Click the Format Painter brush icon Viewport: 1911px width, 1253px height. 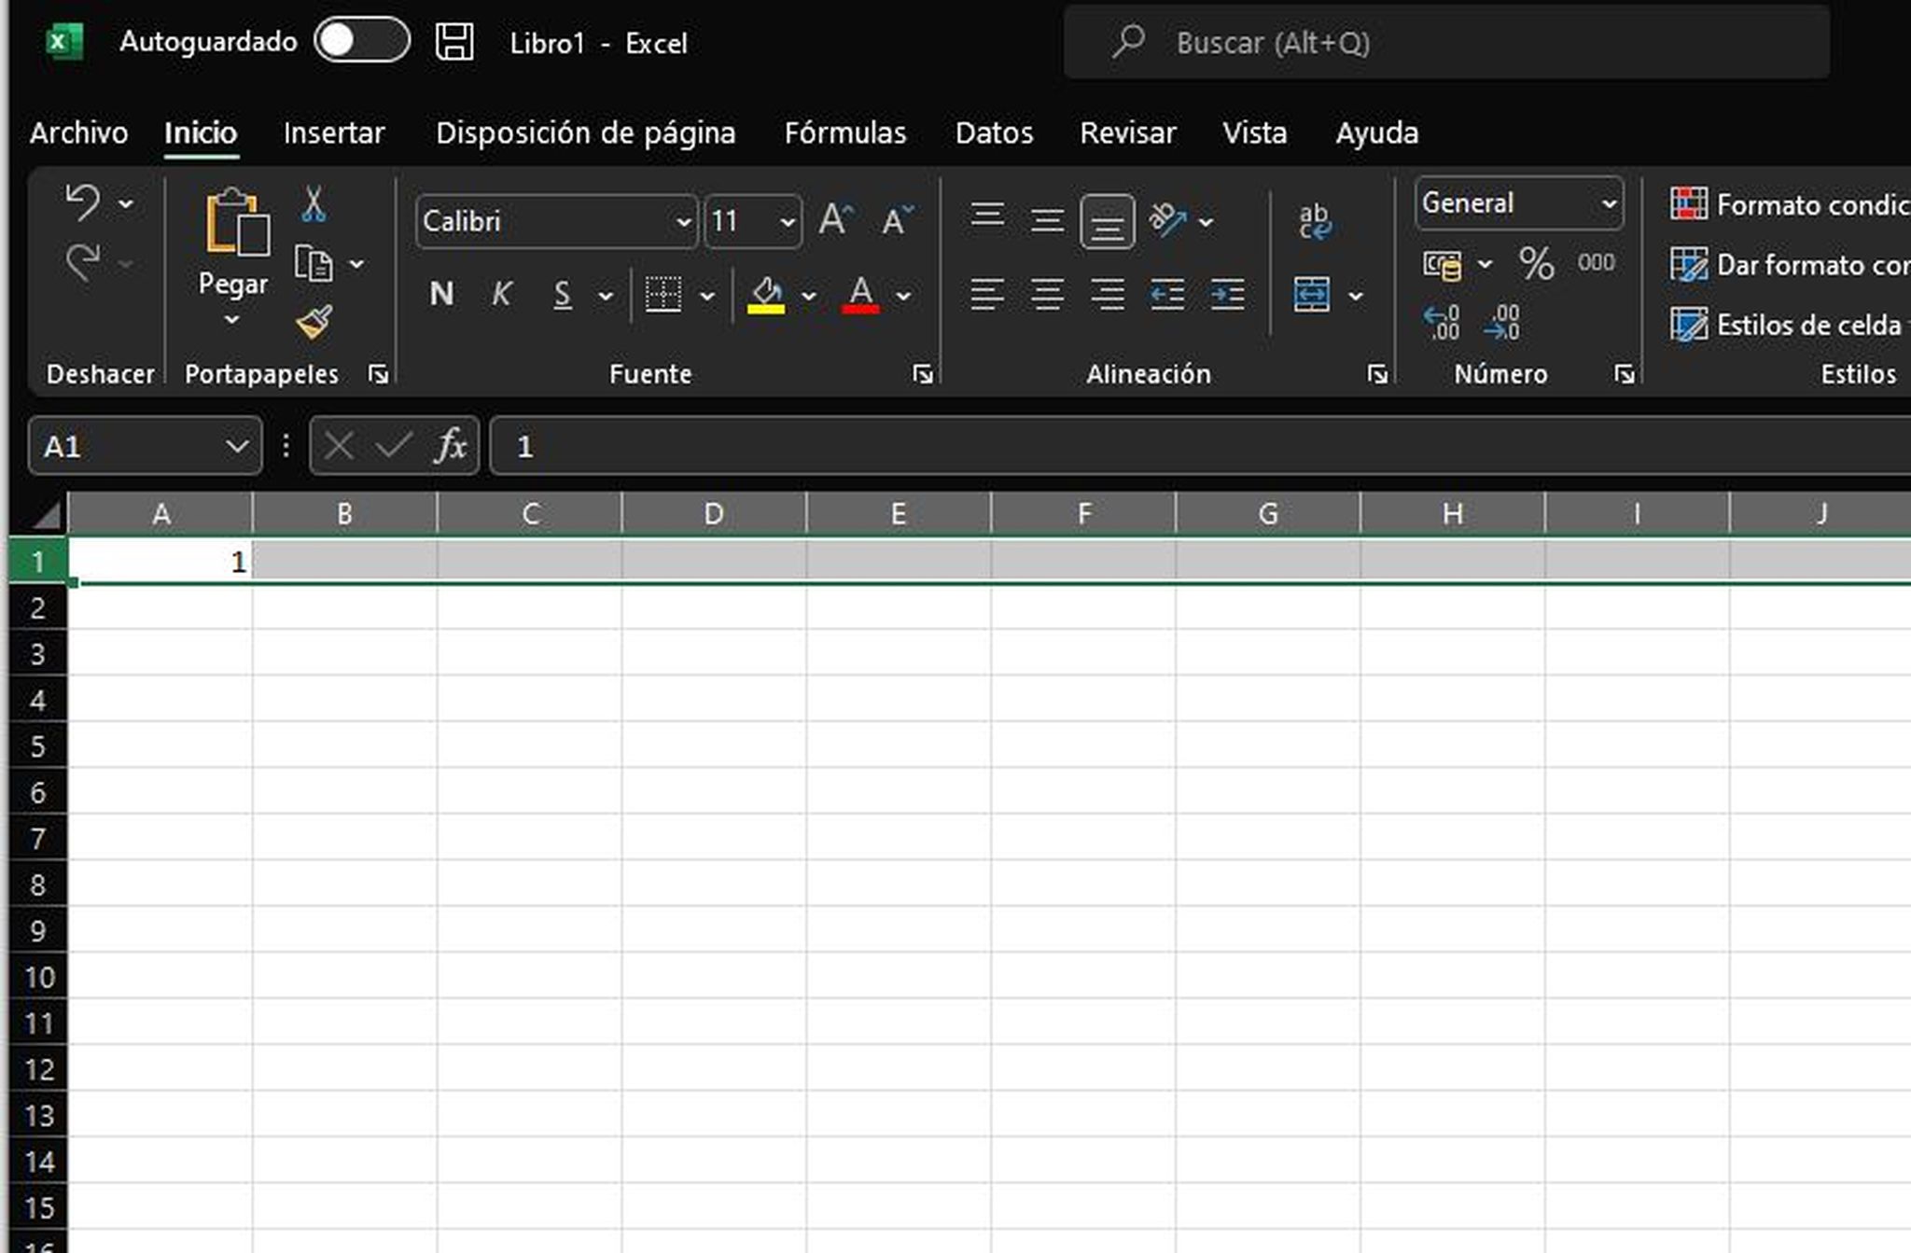point(314,323)
